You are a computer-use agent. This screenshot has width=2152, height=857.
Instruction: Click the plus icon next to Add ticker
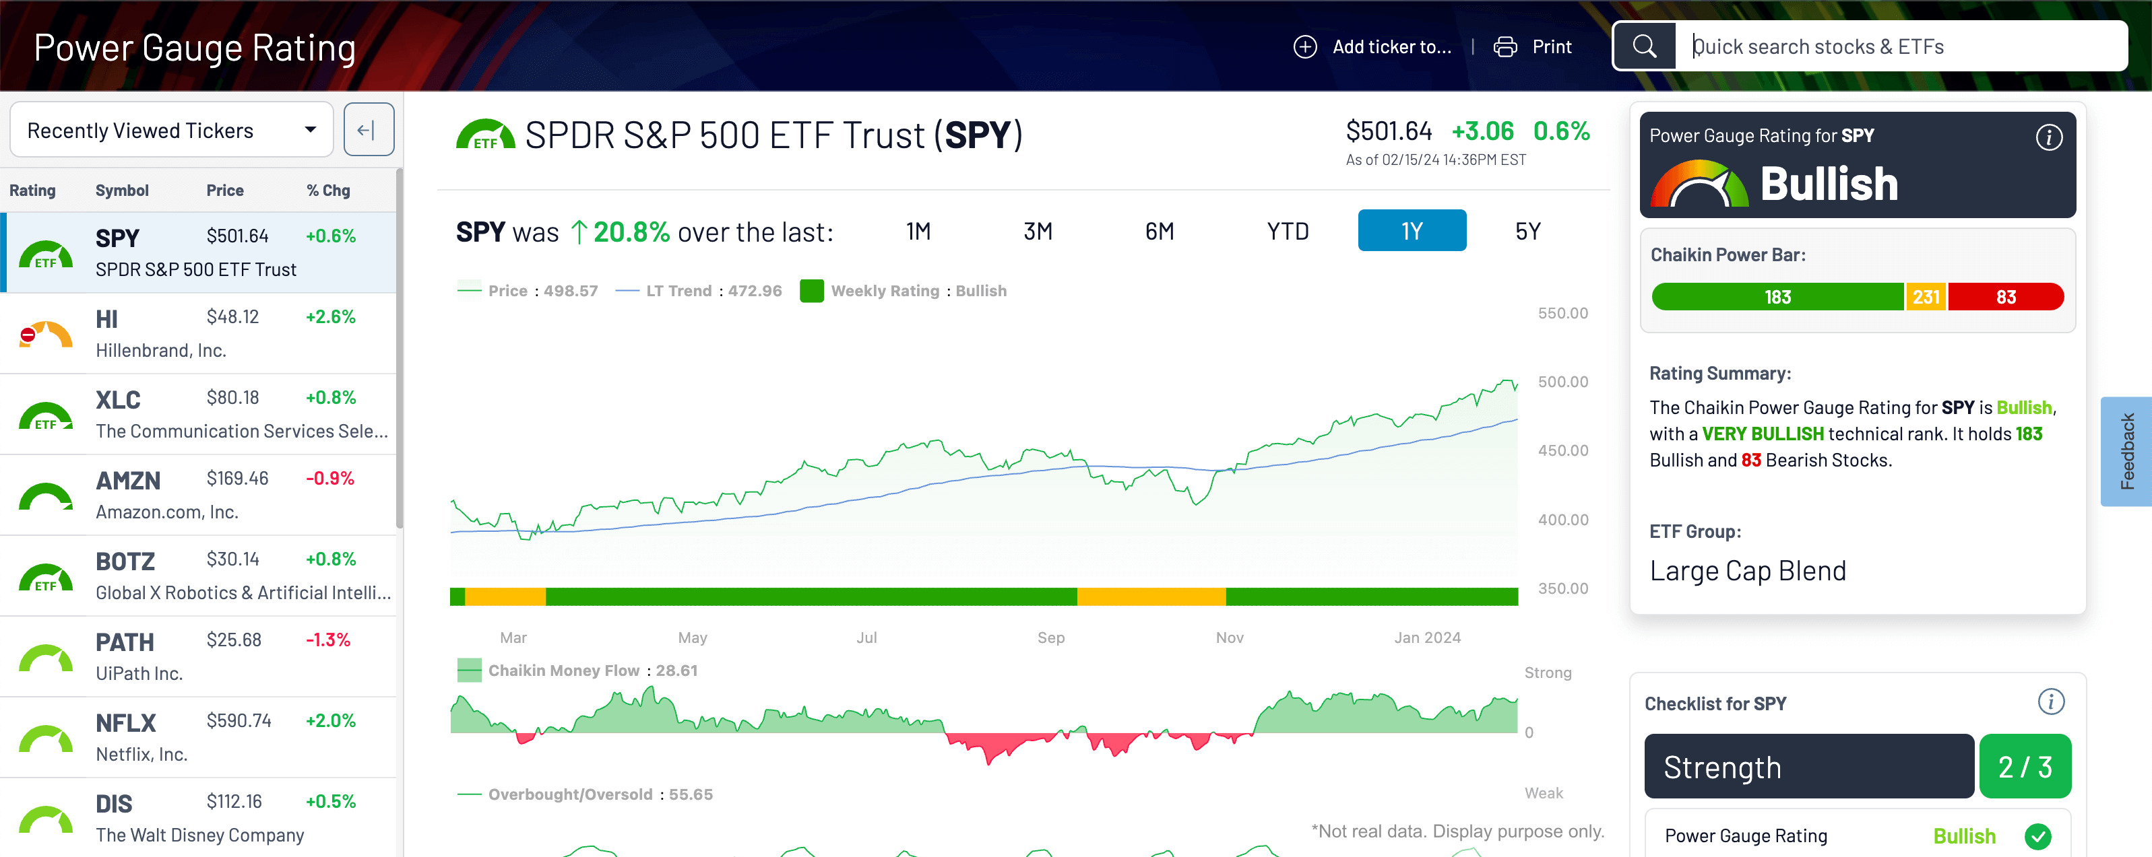tap(1305, 46)
